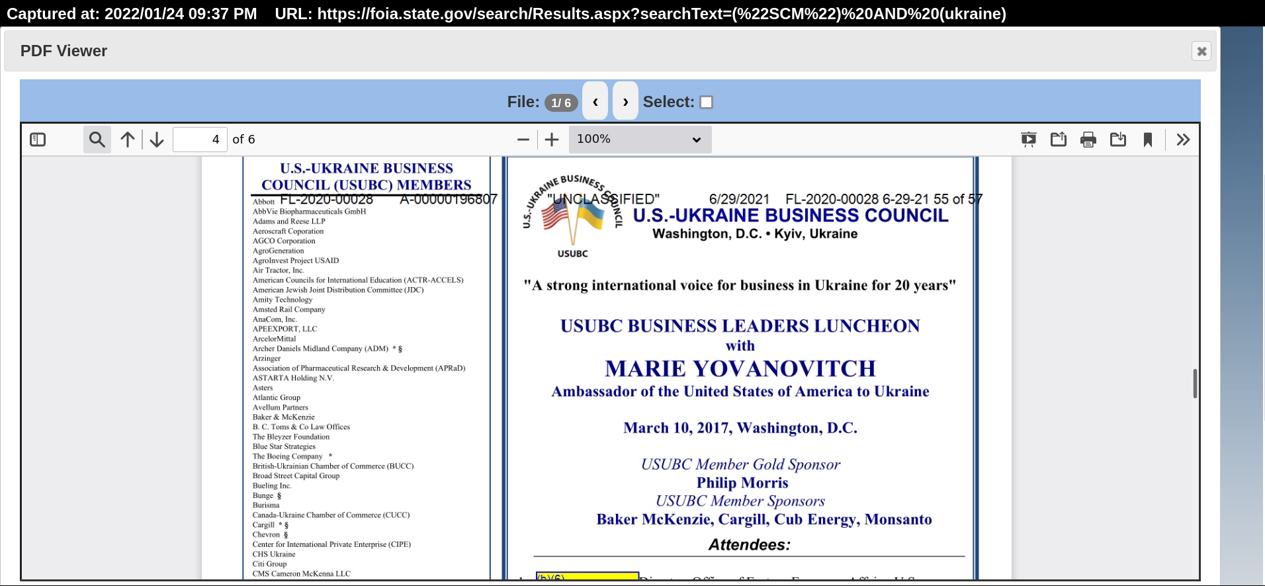Click the file counter badge 1/6
Viewport: 1265px width, 586px height.
(x=561, y=103)
